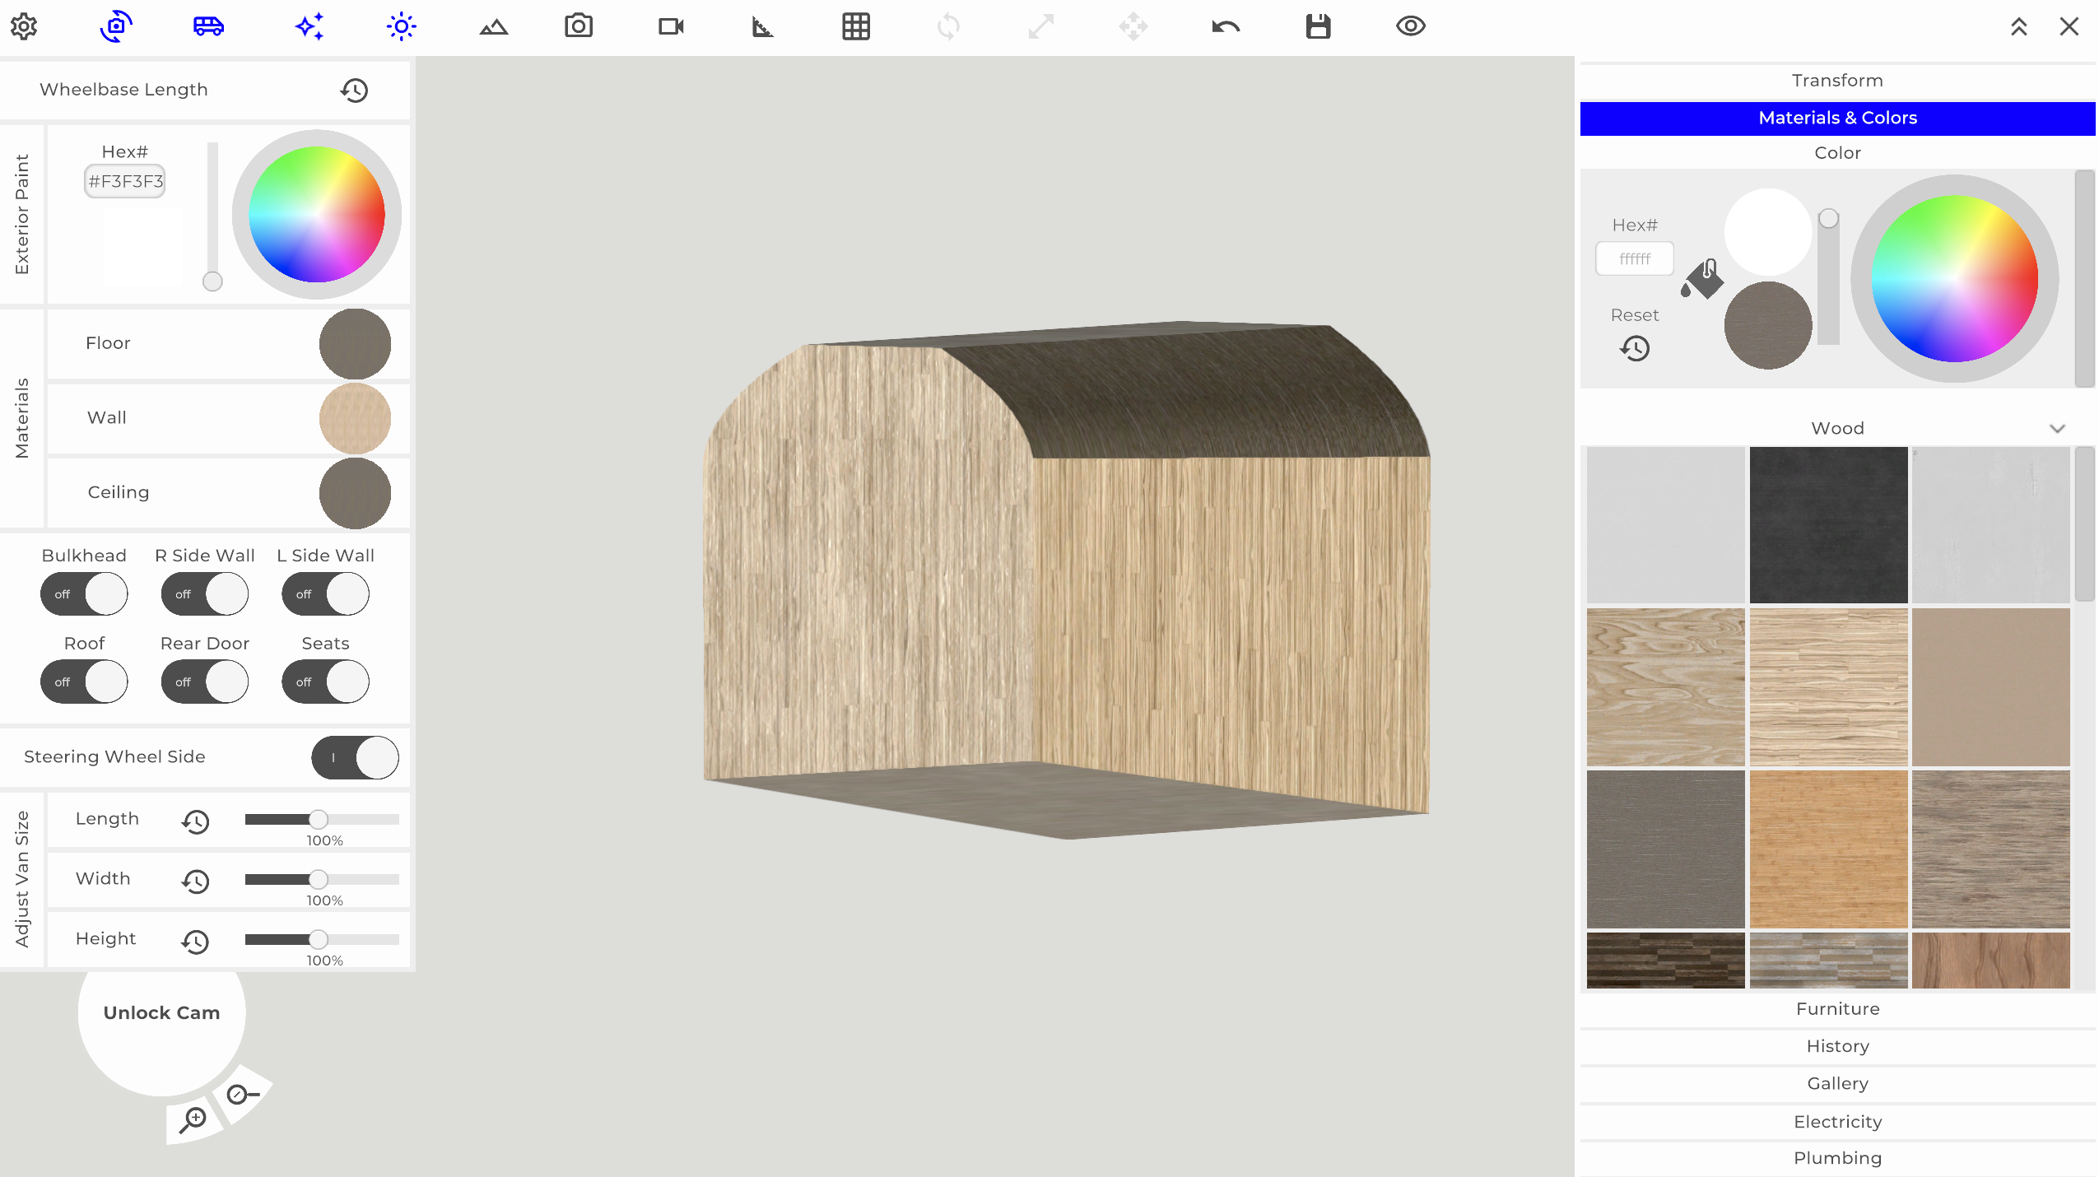
Task: Click the ffffff Hex field in Color panel
Action: (1635, 258)
